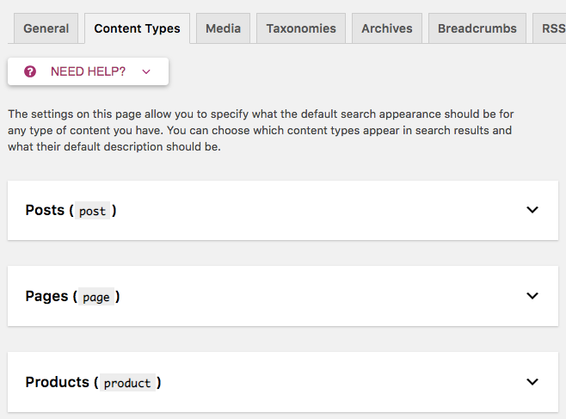Open the Media tab
The height and width of the screenshot is (419, 566).
[x=223, y=28]
